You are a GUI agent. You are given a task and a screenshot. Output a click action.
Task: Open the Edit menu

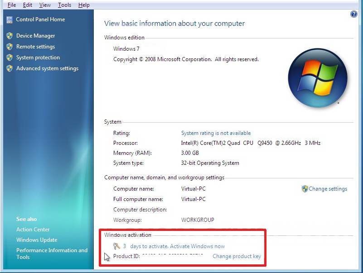pos(28,5)
